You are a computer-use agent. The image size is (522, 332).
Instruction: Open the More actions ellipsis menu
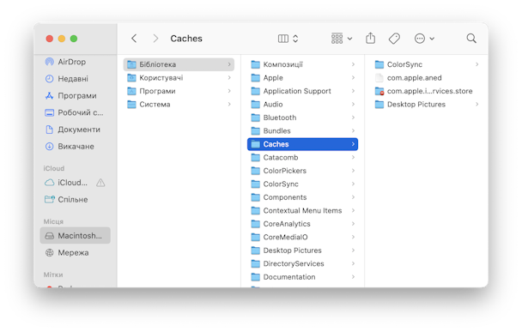pos(424,39)
